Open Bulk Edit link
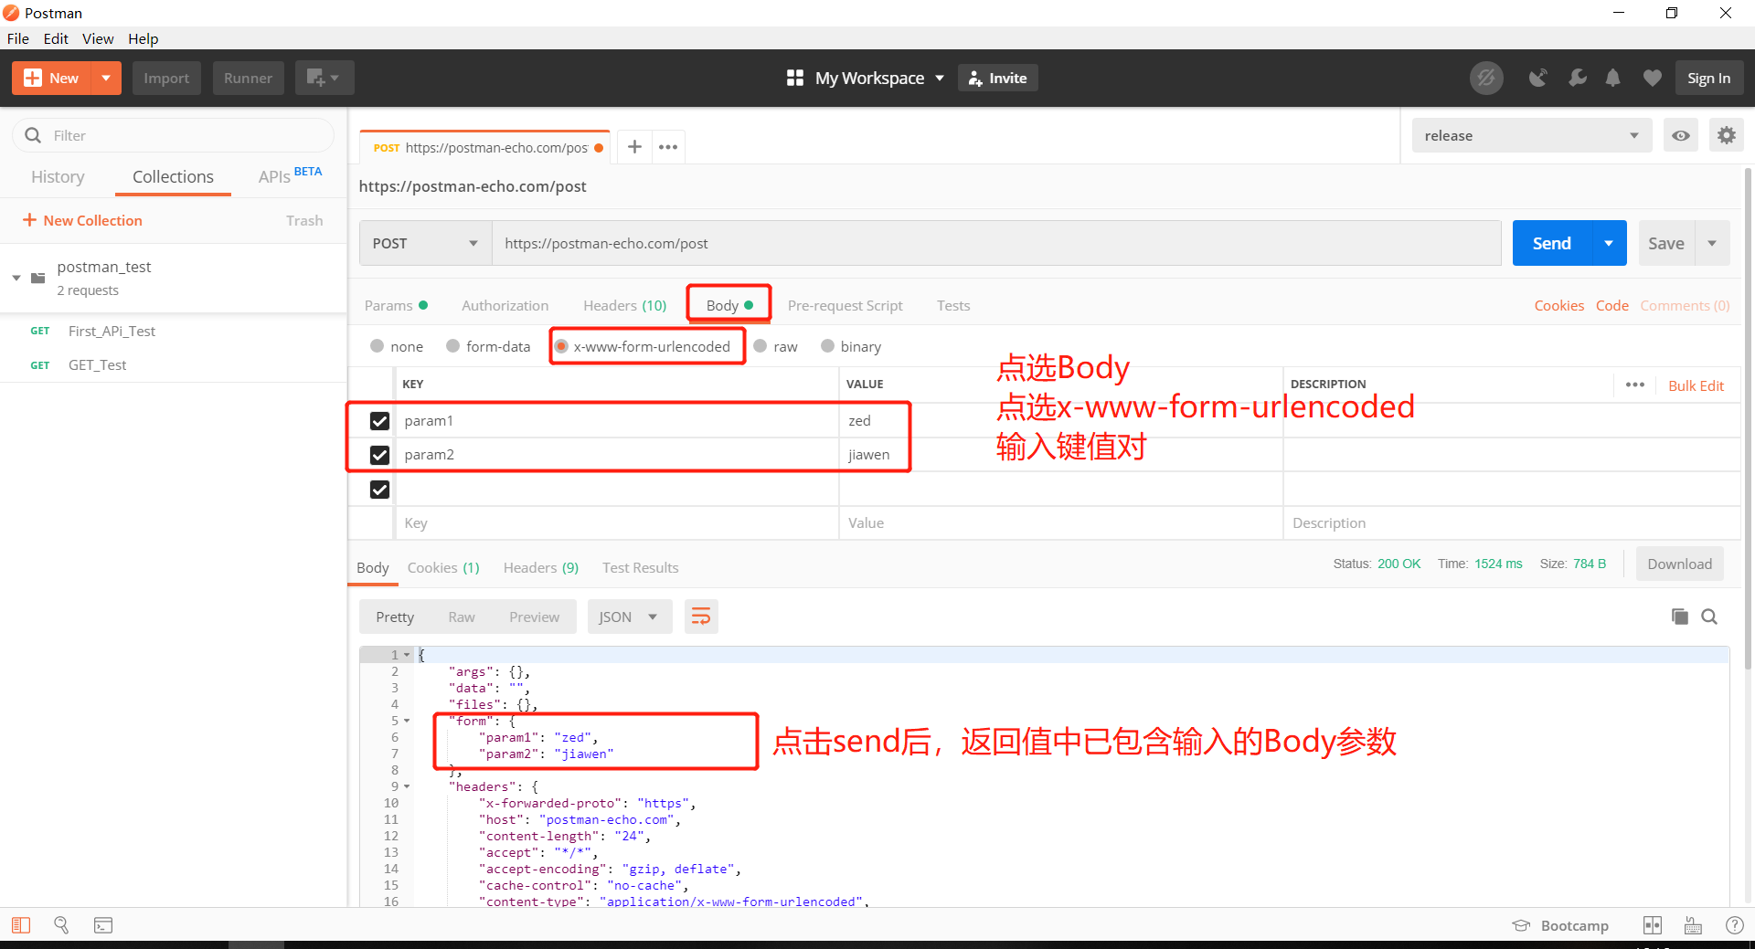1755x949 pixels. point(1696,385)
